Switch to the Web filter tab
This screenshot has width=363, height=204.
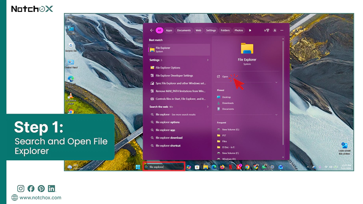coord(198,30)
